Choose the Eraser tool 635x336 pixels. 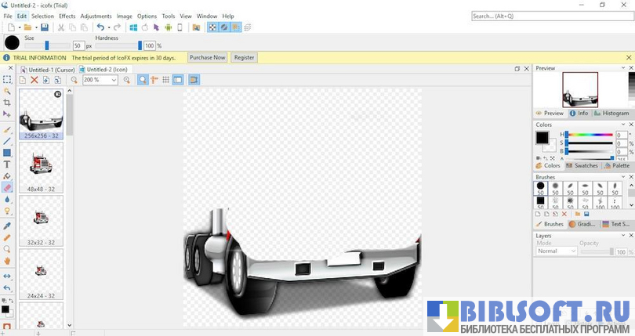pyautogui.click(x=7, y=188)
